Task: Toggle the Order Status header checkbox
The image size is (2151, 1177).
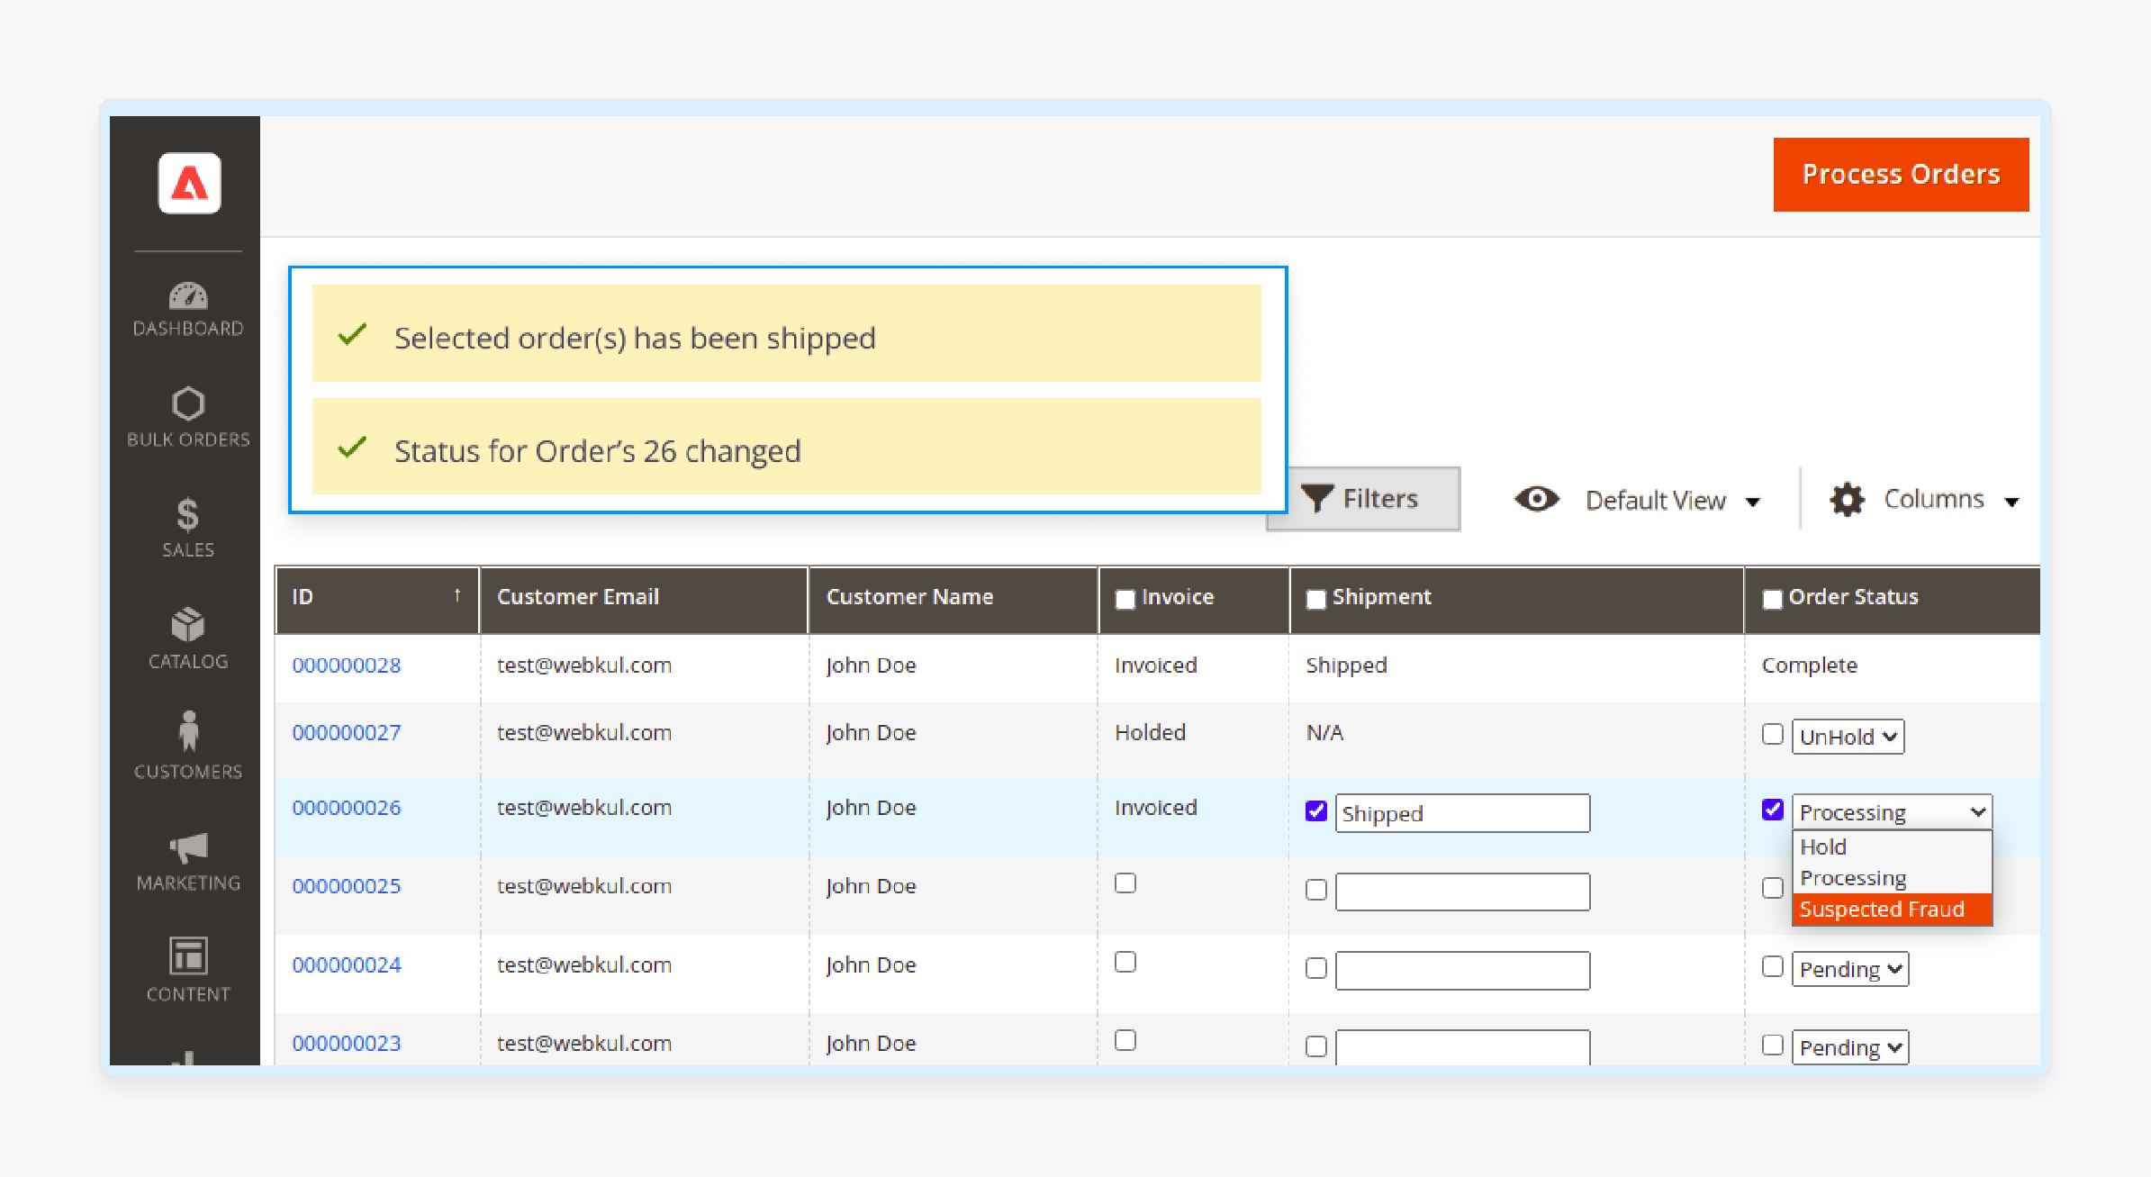Action: 1772,599
